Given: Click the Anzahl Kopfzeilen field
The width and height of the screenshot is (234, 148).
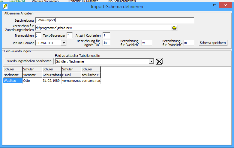Looking at the screenshot, I should point(106,35).
